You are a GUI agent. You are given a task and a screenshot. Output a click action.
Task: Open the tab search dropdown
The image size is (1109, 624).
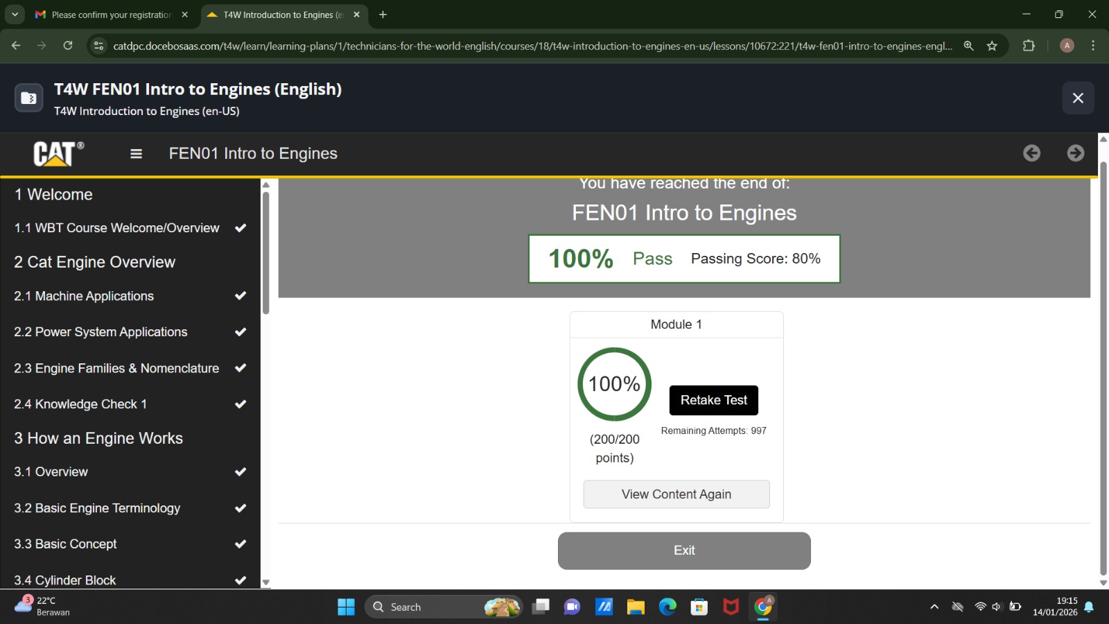coord(15,15)
